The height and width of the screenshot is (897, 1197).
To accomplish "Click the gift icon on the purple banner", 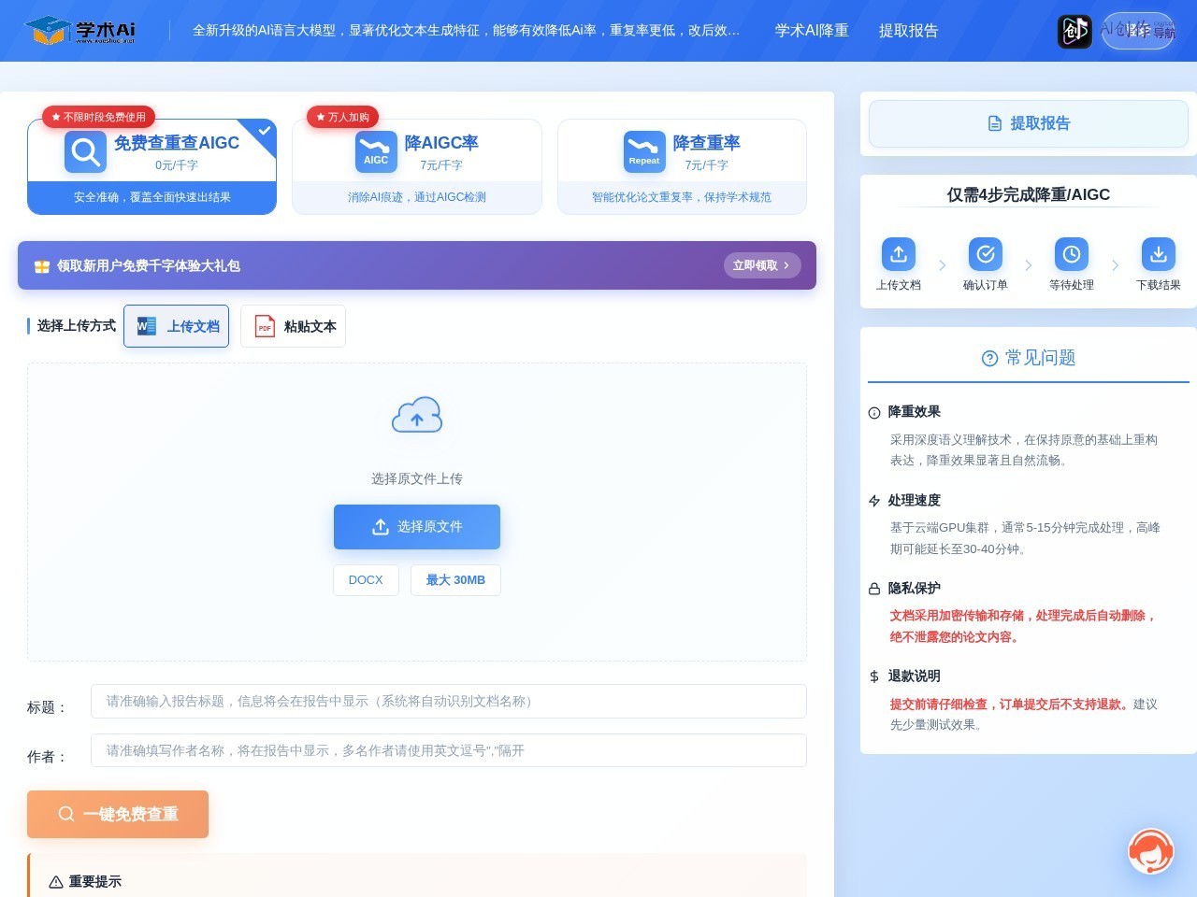I will coord(42,266).
